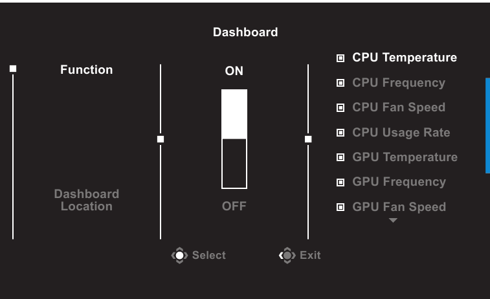Switch the function ON
The image size is (490, 299).
tap(234, 72)
